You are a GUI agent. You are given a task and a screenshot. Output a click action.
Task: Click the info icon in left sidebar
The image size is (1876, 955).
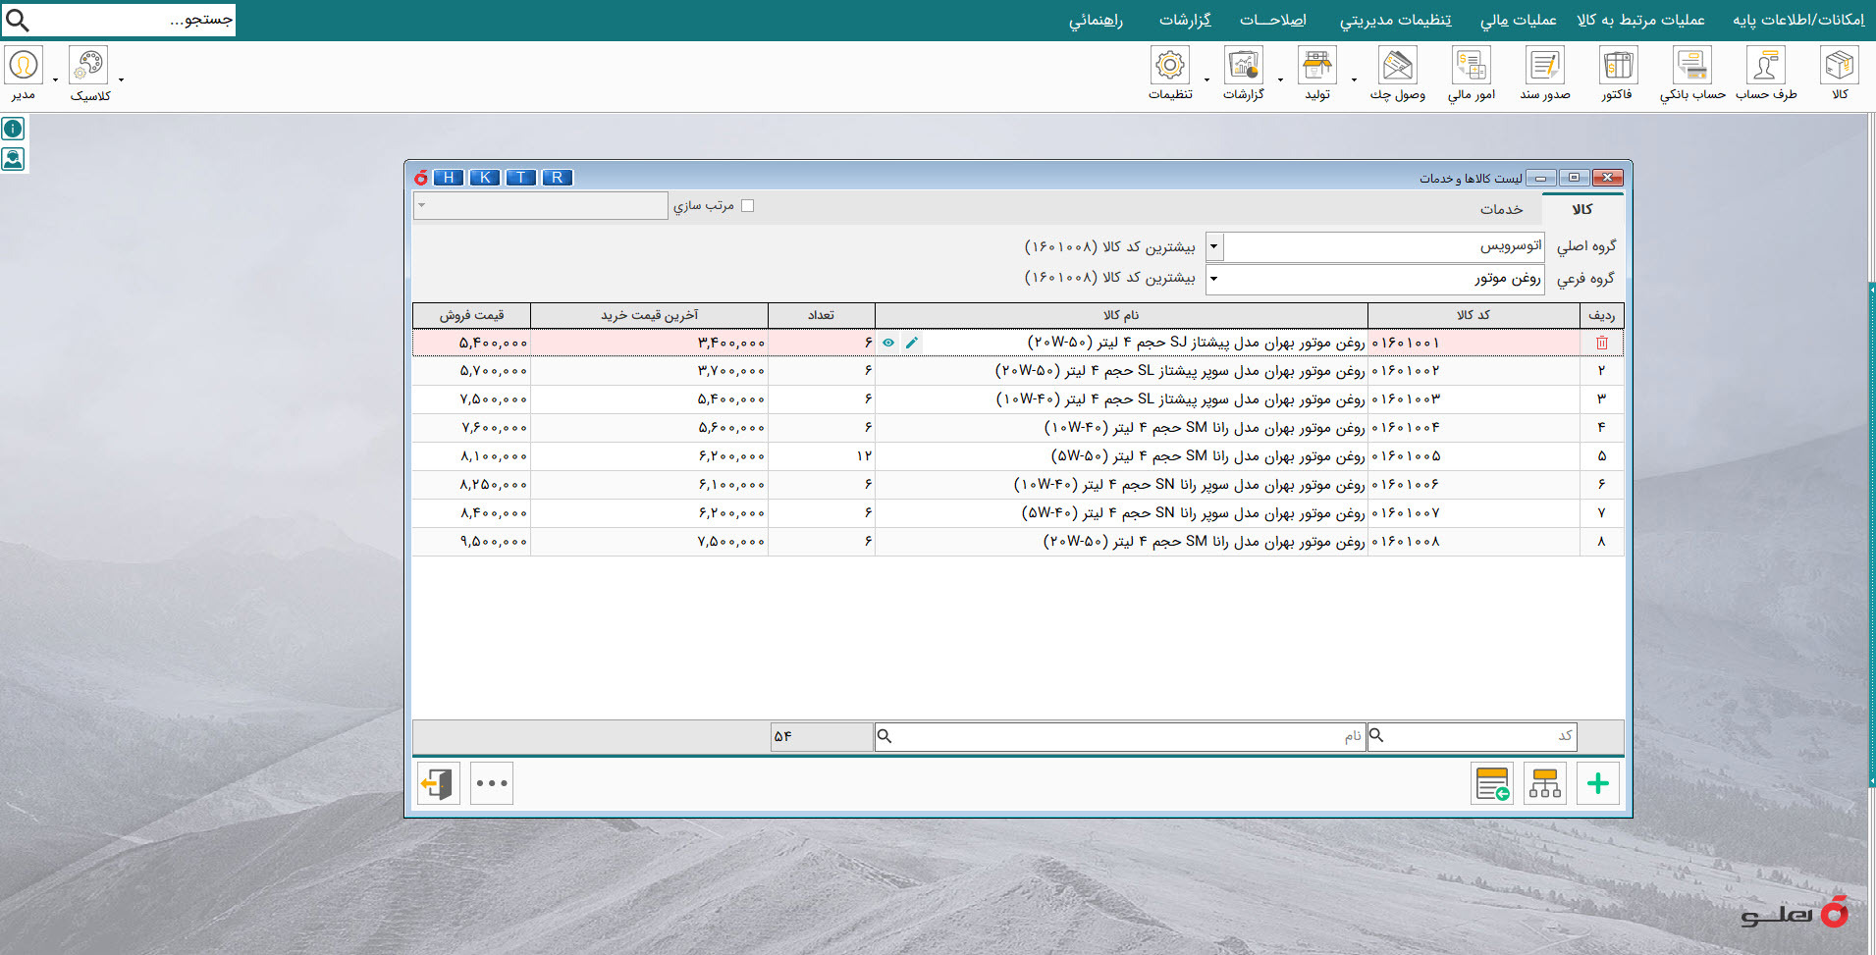tap(13, 129)
